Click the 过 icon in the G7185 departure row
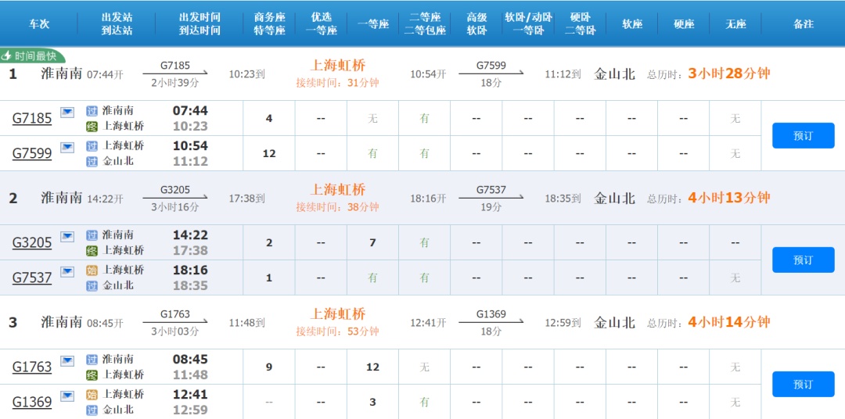This screenshot has height=419, width=845. tap(92, 111)
